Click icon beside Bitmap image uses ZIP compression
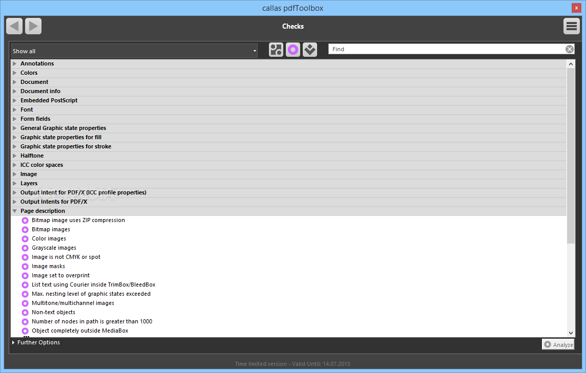 25,221
